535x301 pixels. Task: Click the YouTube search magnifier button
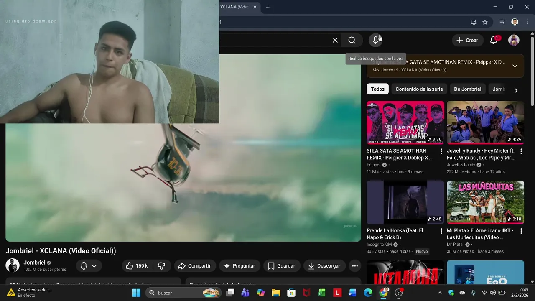(352, 40)
